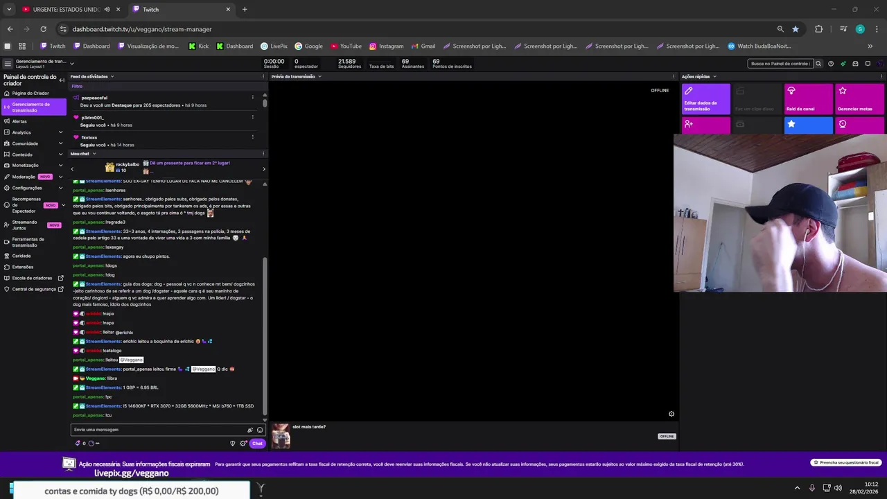Image resolution: width=887 pixels, height=499 pixels.
Task: Collapse the Painel de controle do criador sidebar
Action: (62, 80)
